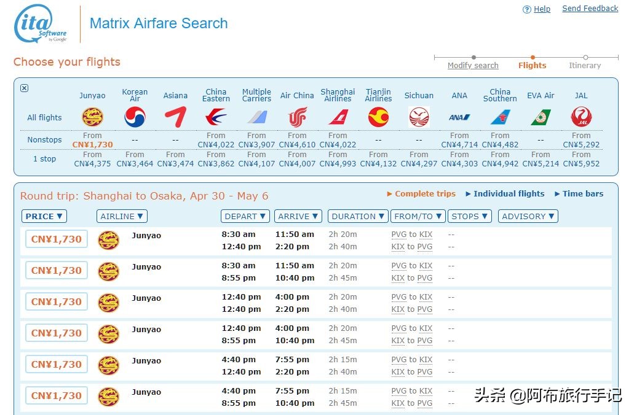Choose CN¥1,730 for 12:40 pm / 8:55 pm trip
The width and height of the screenshot is (634, 415).
[57, 333]
